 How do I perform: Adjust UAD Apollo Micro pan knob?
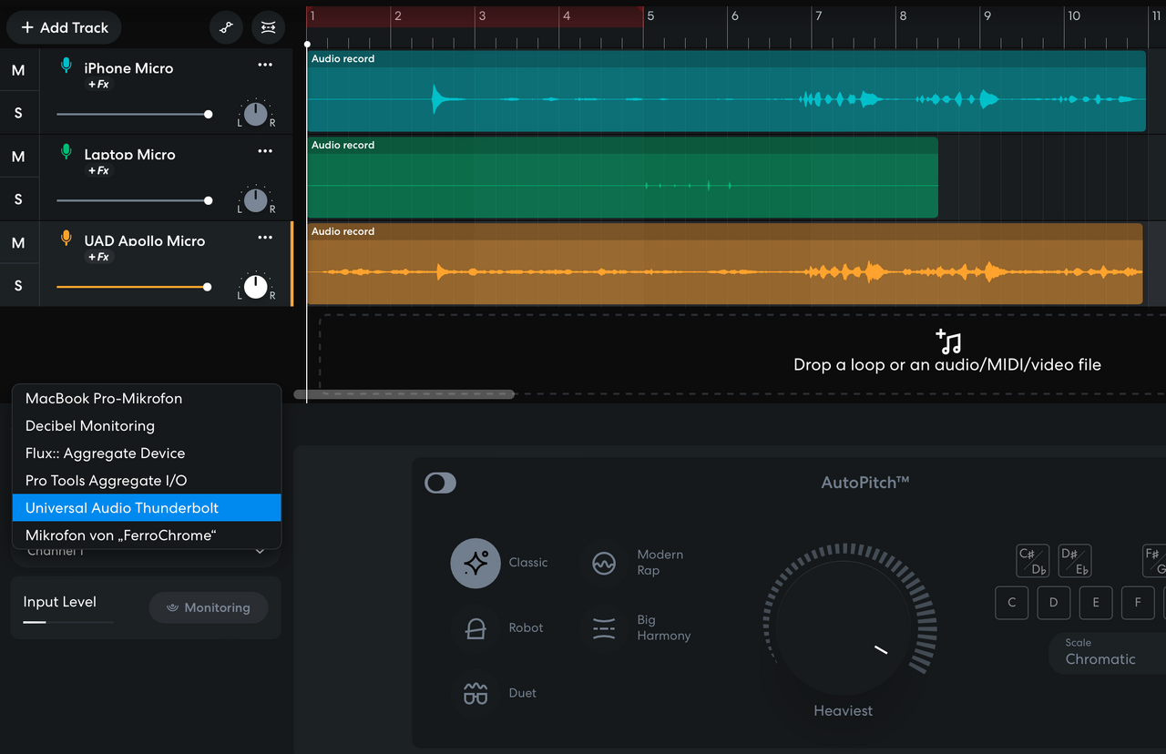(256, 286)
